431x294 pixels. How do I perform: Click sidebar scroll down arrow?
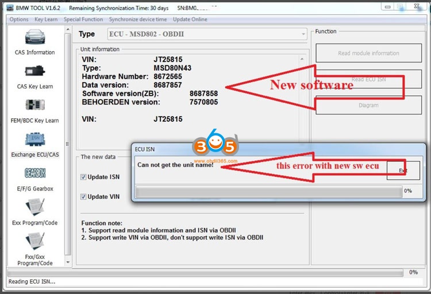68,262
